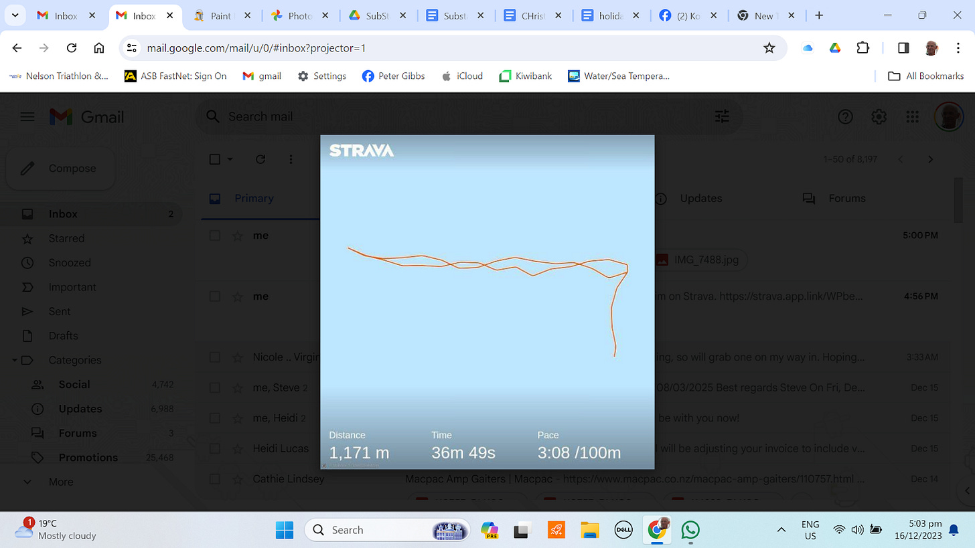The width and height of the screenshot is (975, 548).
Task: Open Chrome three-dot menu
Action: point(958,48)
